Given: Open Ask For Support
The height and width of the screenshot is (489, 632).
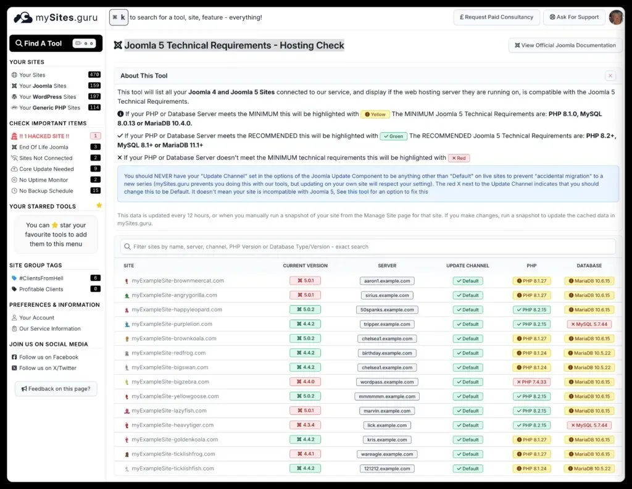Looking at the screenshot, I should click(x=574, y=17).
